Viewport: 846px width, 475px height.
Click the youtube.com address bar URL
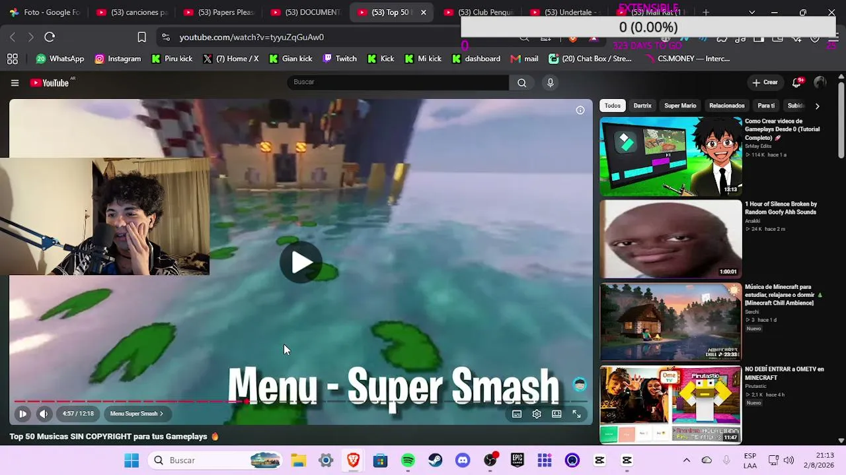252,37
